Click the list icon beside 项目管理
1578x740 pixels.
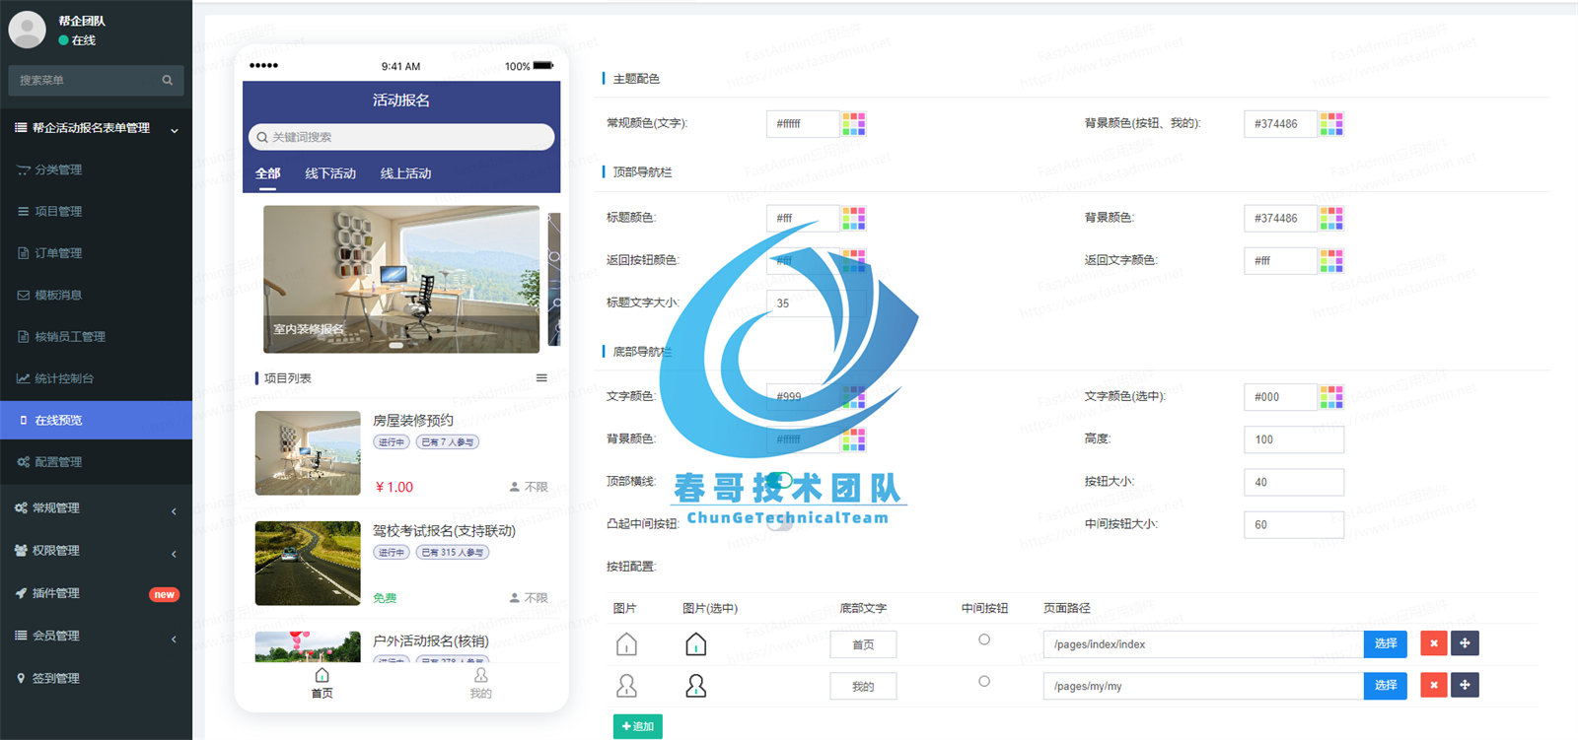pos(24,212)
